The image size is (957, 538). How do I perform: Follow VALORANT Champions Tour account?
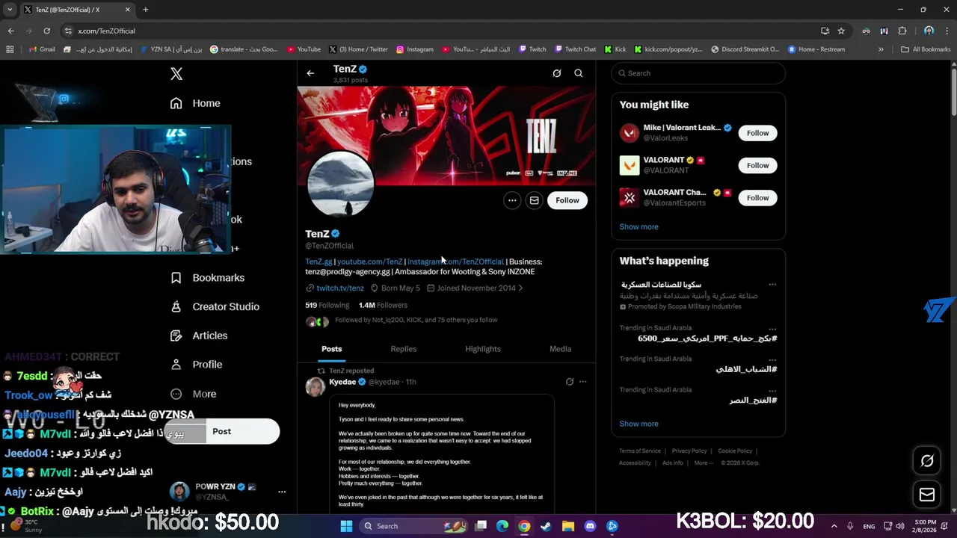click(757, 198)
